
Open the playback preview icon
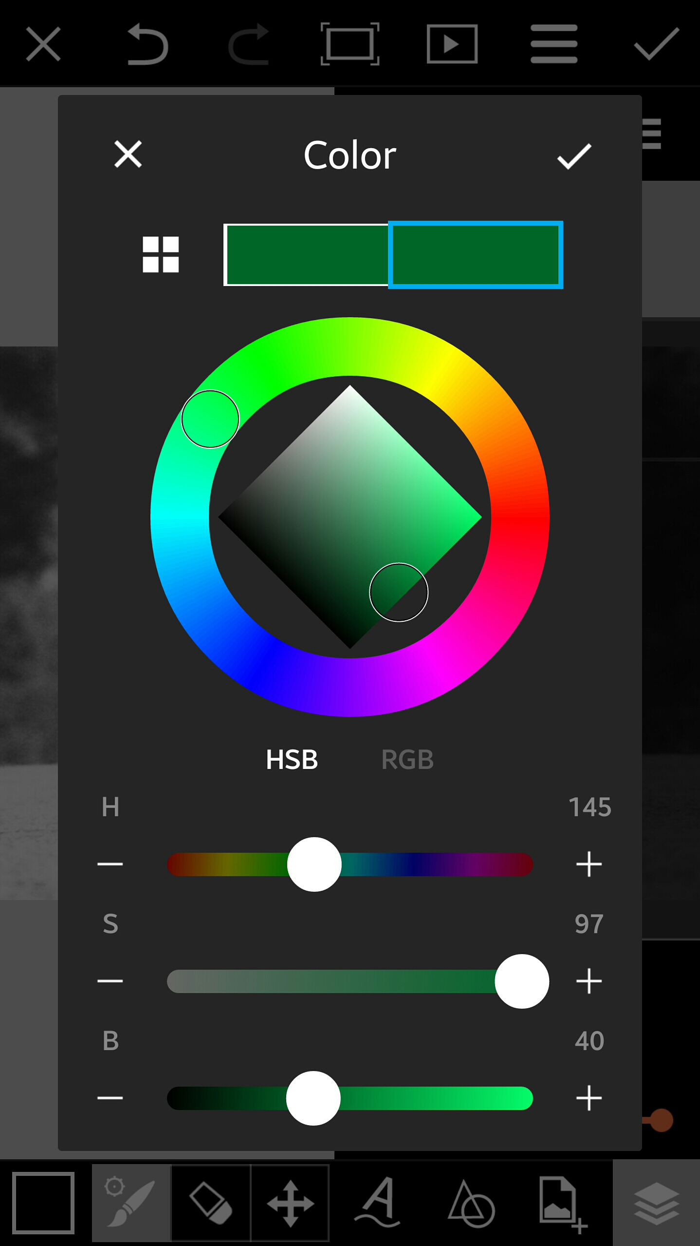452,44
